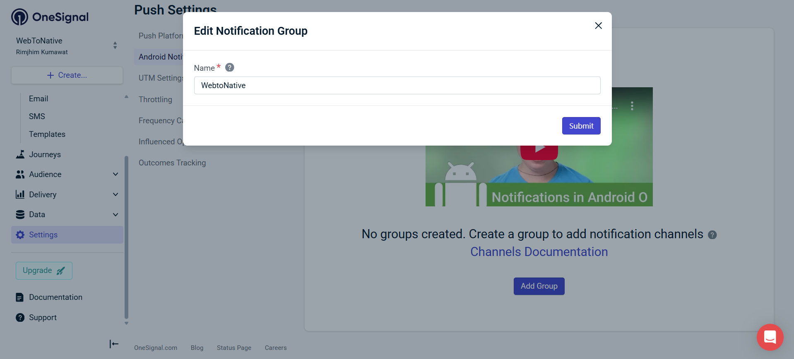Screen dimensions: 794x359
Task: Open the Intercom chat bubble
Action: 770,337
